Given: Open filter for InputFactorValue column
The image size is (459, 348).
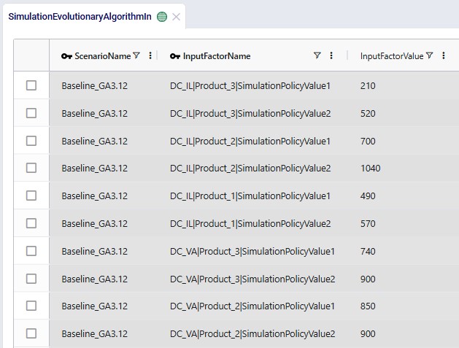Looking at the screenshot, I should [x=429, y=55].
